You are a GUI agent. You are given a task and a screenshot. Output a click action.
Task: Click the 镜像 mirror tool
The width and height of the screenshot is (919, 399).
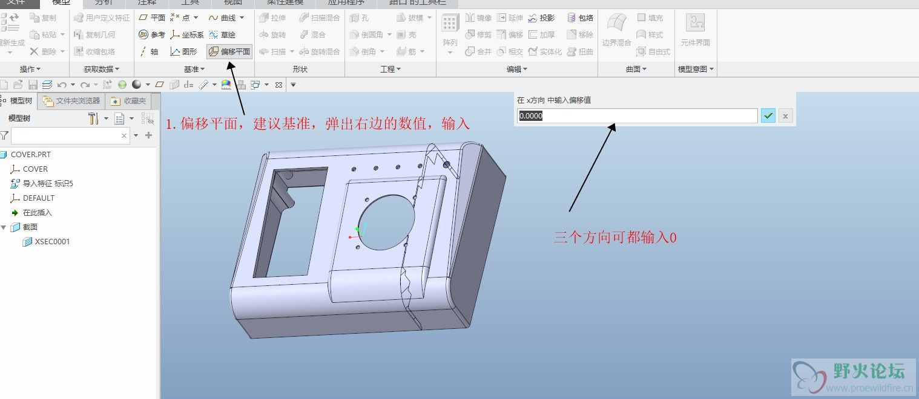point(478,18)
